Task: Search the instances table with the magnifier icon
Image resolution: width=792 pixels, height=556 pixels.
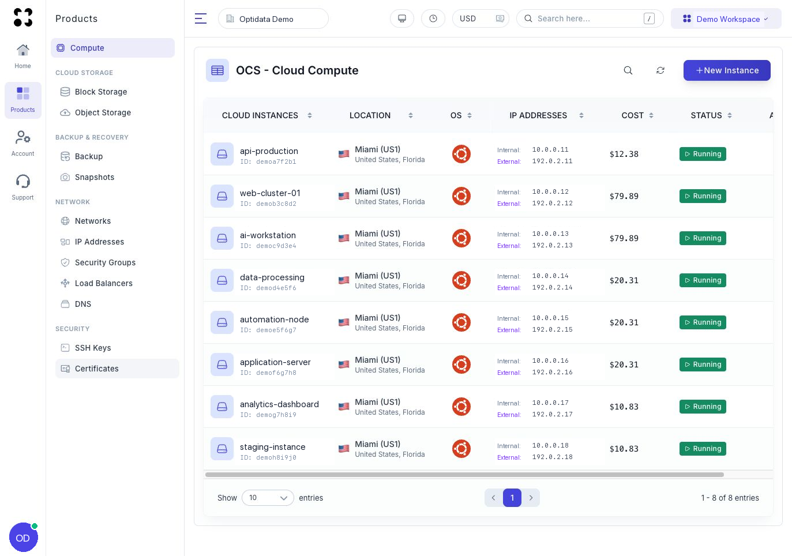Action: [628, 70]
